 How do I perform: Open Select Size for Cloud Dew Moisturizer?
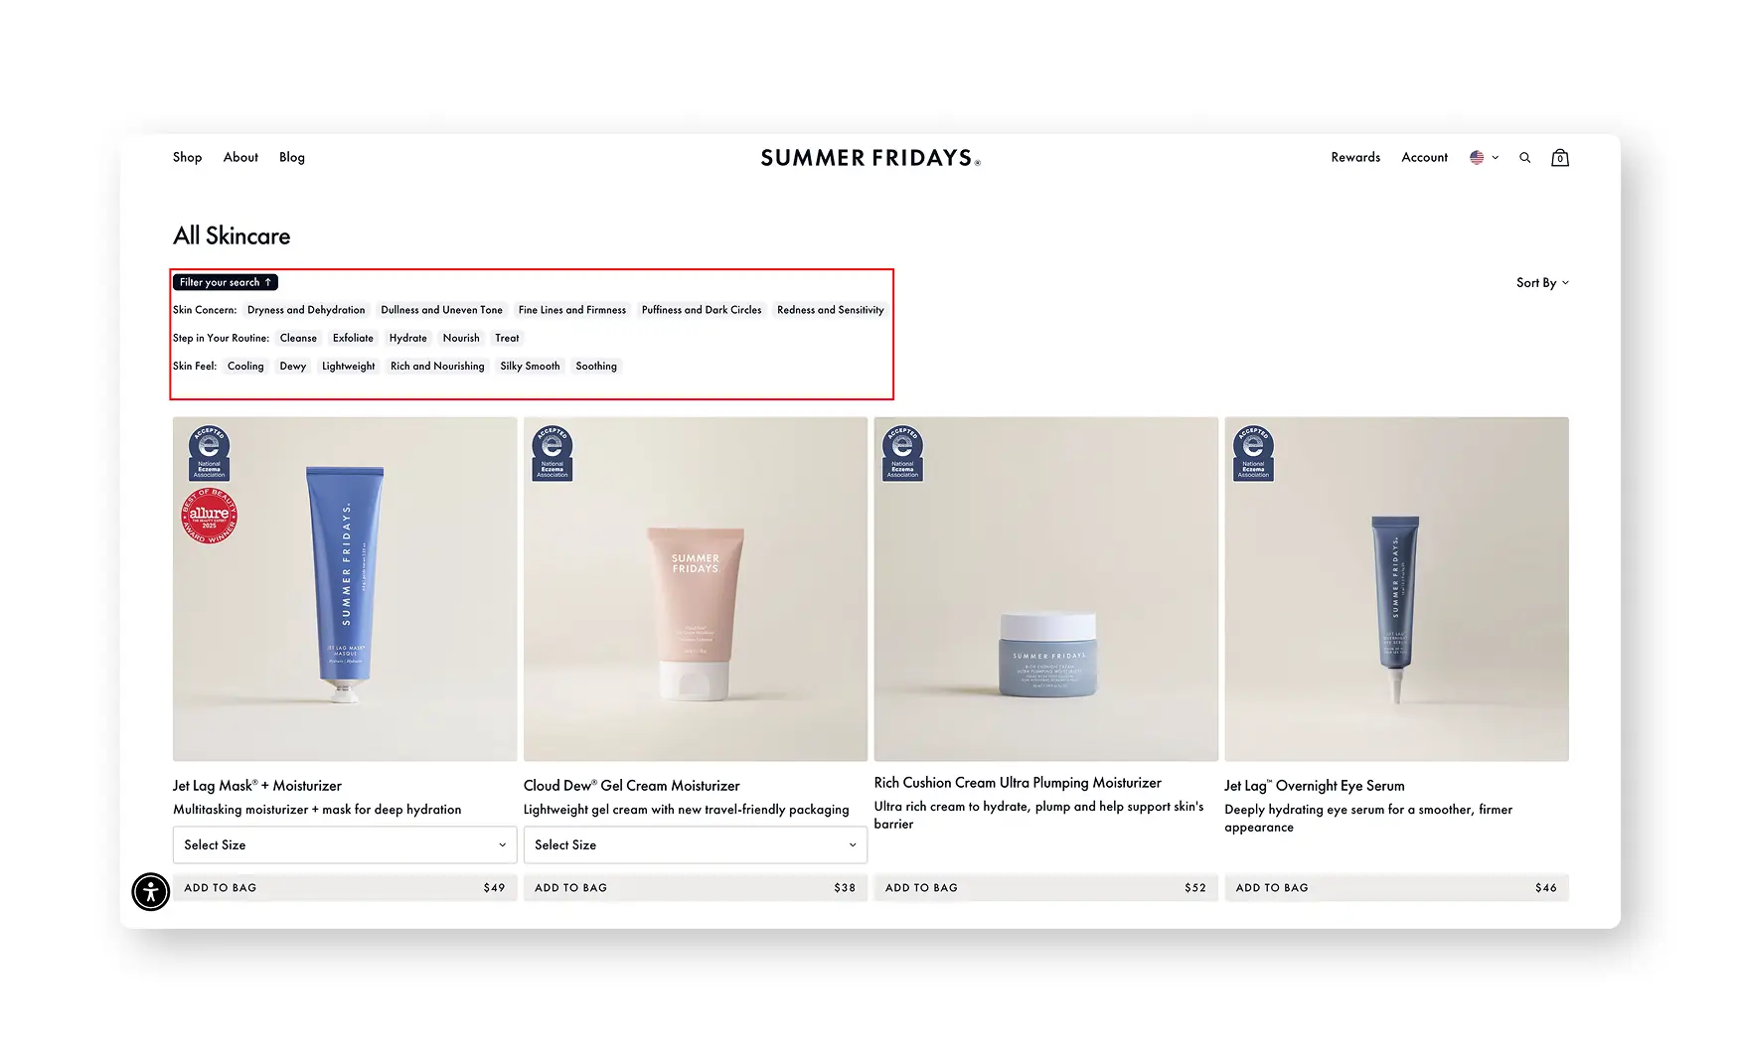click(x=696, y=844)
